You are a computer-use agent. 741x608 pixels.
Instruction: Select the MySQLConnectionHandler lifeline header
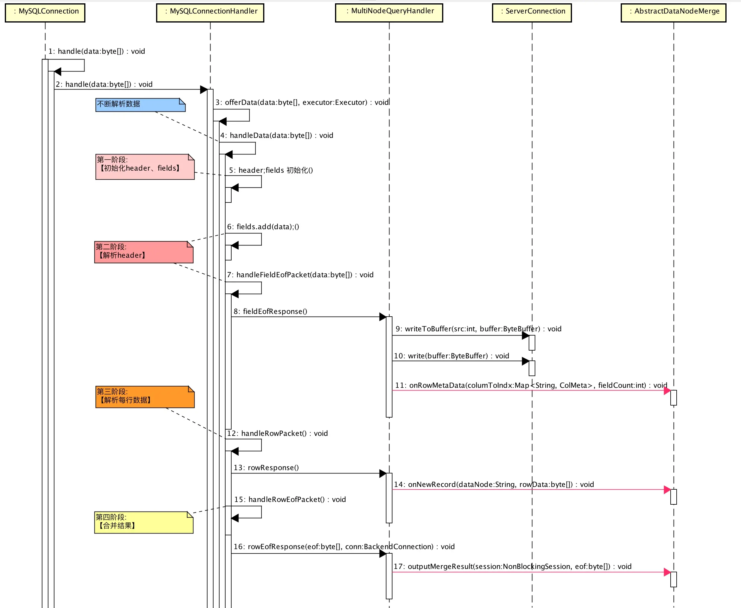(x=210, y=13)
